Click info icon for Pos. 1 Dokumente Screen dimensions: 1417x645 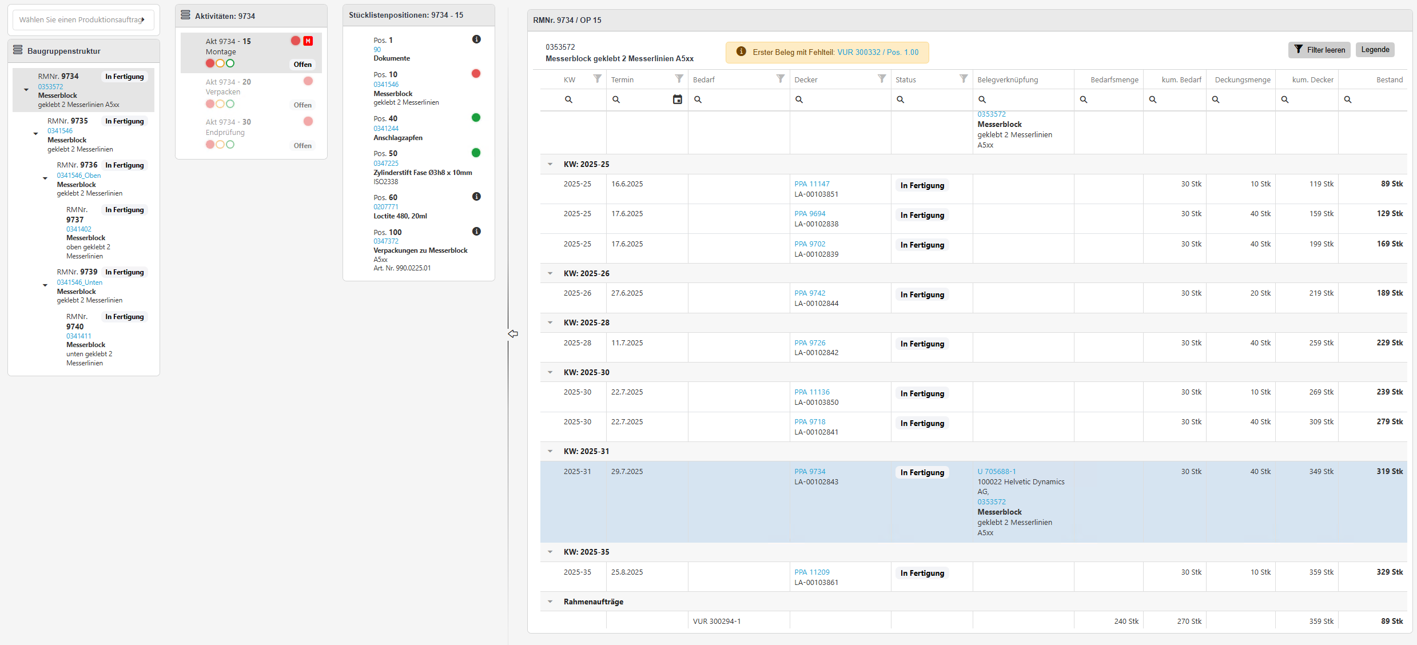coord(476,39)
